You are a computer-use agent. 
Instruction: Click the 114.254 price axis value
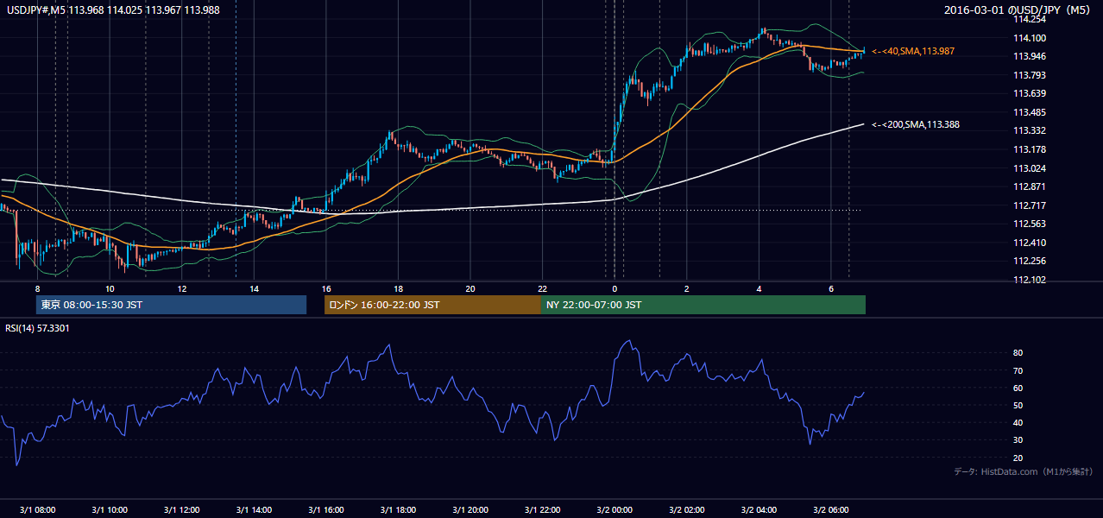tap(1031, 19)
